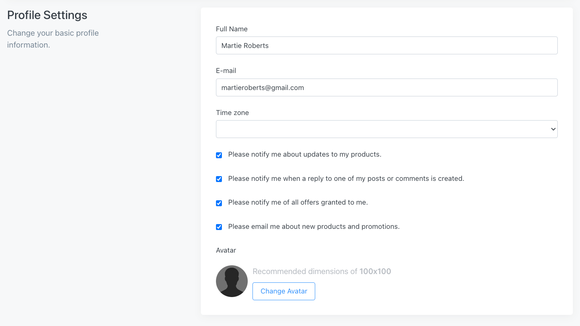The height and width of the screenshot is (326, 580).
Task: Click 'all offers granted to me' label text
Action: (298, 202)
